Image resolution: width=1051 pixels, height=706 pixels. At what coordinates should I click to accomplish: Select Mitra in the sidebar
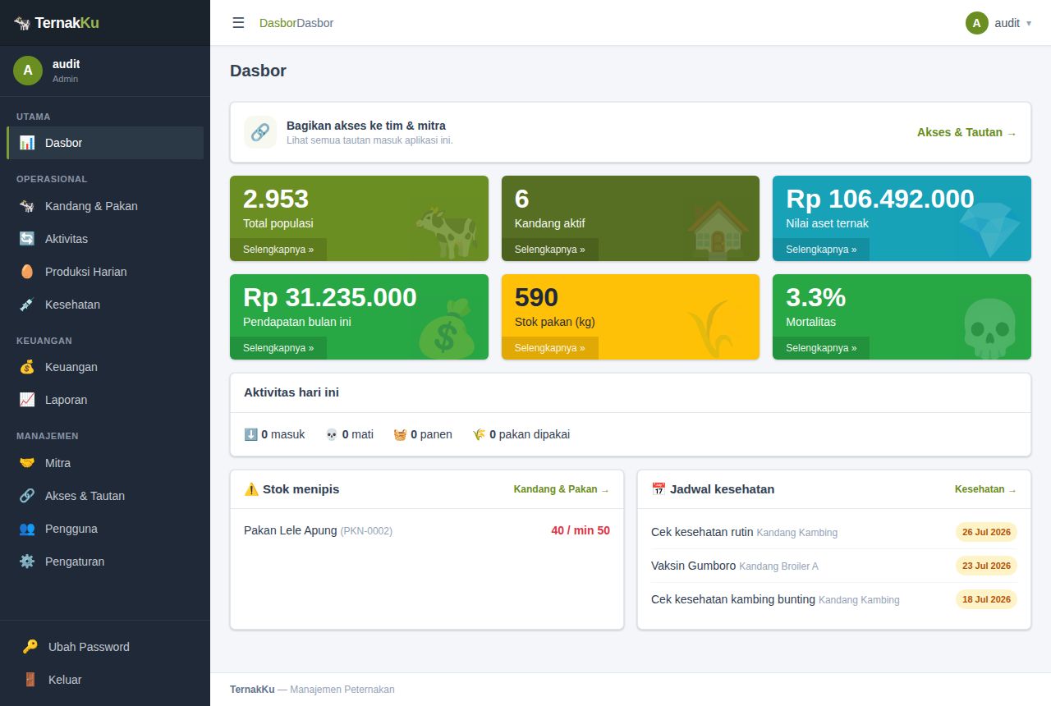pos(105,463)
